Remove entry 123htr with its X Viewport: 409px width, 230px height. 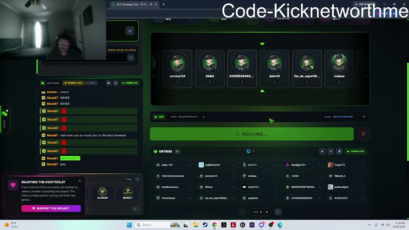(320, 176)
